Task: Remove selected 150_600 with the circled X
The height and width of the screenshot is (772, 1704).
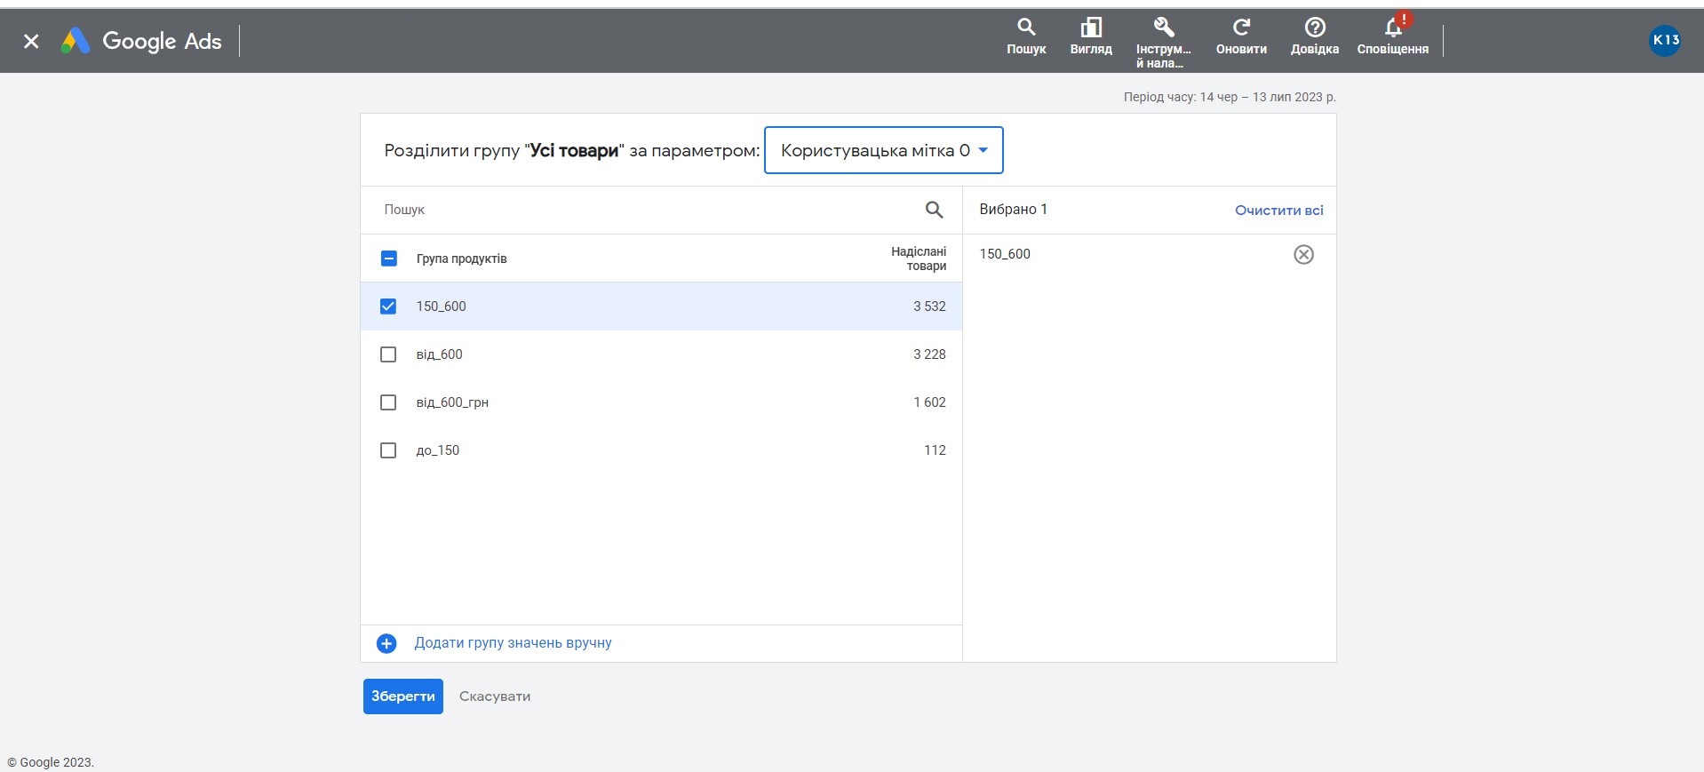Action: click(x=1303, y=255)
